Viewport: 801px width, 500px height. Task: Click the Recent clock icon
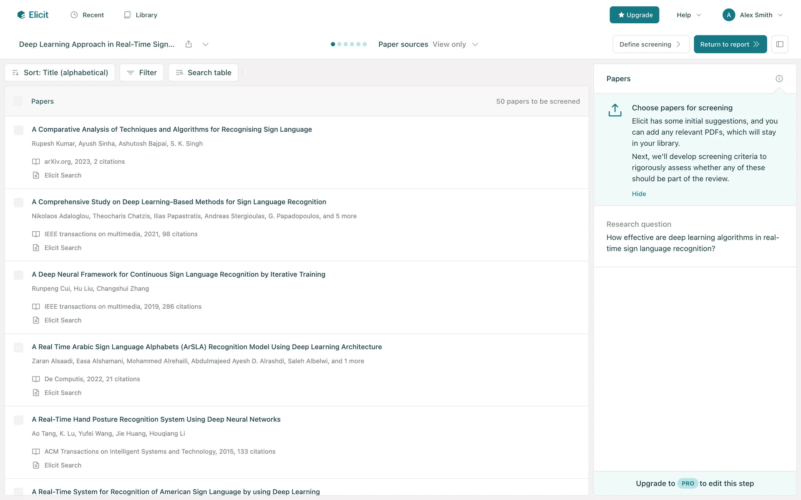(x=74, y=15)
